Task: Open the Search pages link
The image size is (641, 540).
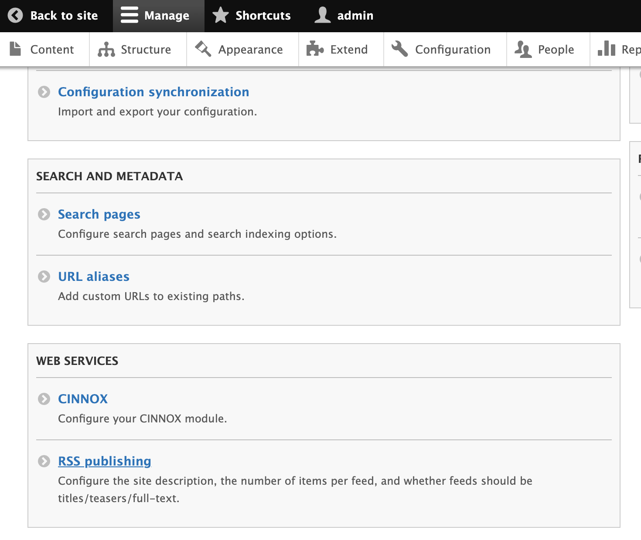Action: click(99, 214)
